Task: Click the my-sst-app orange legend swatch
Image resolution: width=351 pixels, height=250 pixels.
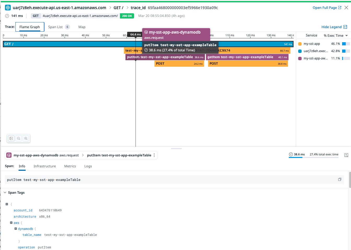Action: click(300, 44)
